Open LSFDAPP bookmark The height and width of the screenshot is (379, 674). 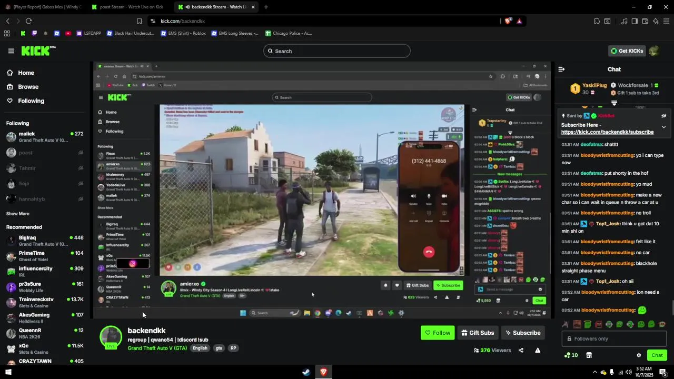tap(88, 33)
